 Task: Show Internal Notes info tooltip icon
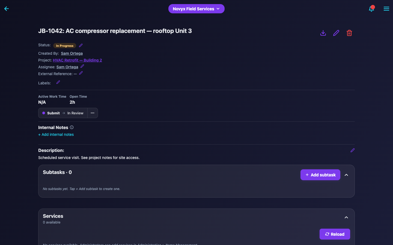coord(72,127)
